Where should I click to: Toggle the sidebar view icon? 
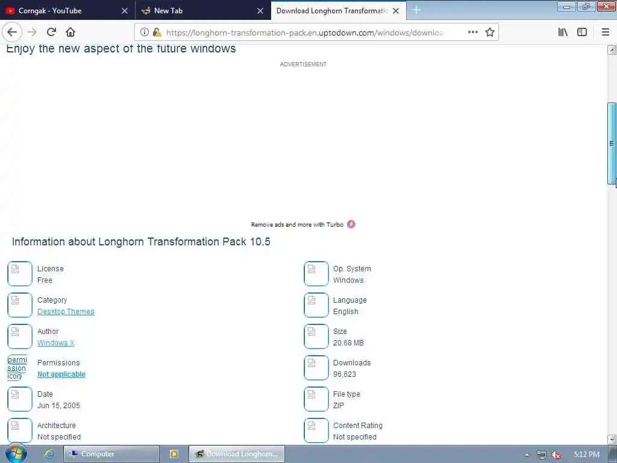582,33
